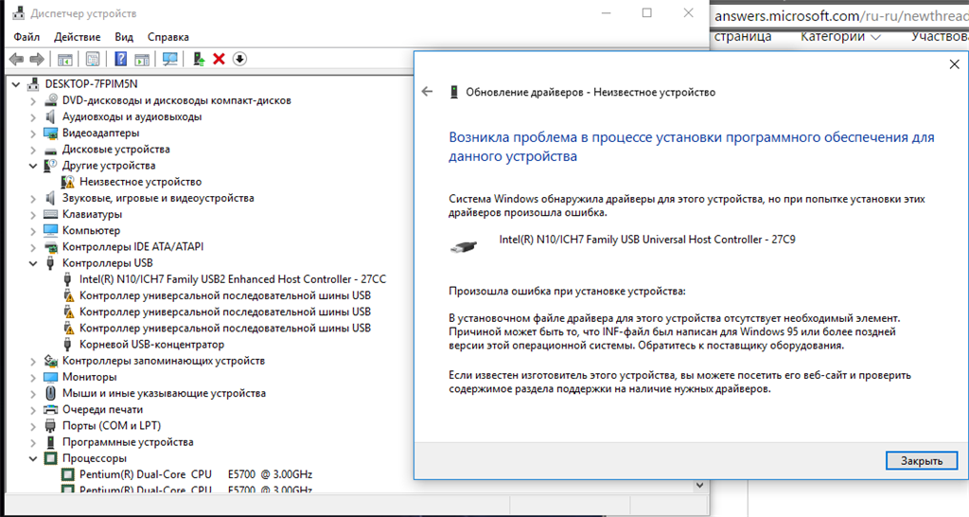969x517 pixels.
Task: Expand the Клавиатуры category
Action: pos(33,215)
